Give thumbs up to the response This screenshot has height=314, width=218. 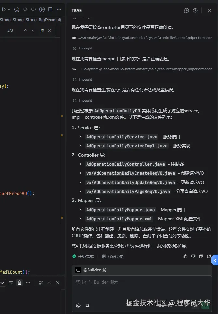pos(185,256)
